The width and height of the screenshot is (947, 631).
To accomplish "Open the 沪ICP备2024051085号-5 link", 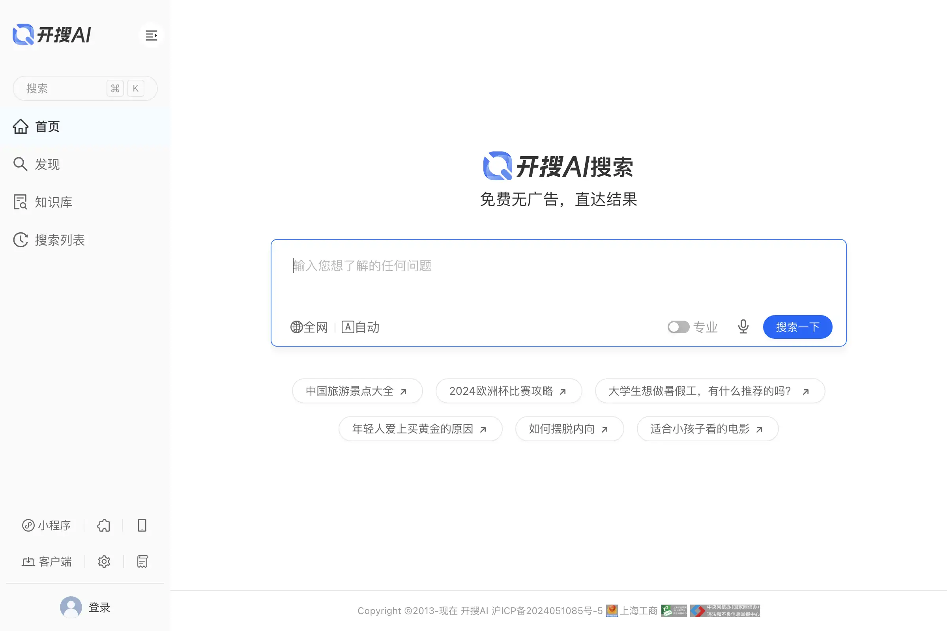I will click(x=547, y=611).
